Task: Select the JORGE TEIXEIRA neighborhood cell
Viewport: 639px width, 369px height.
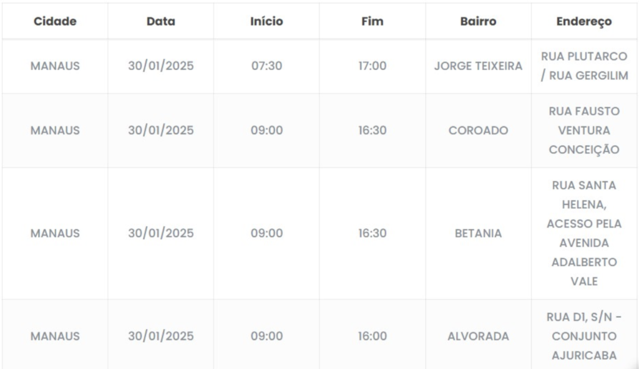Action: coord(478,66)
